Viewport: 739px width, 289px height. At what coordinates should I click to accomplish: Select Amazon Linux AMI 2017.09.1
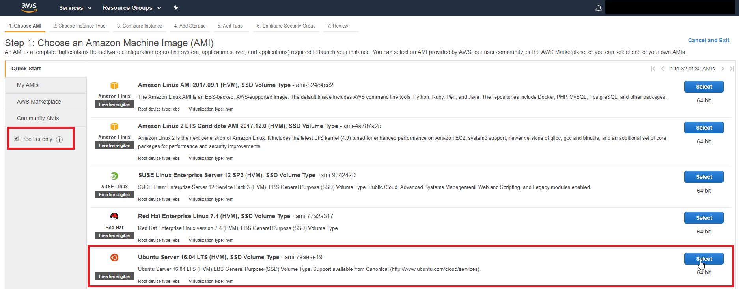point(704,87)
